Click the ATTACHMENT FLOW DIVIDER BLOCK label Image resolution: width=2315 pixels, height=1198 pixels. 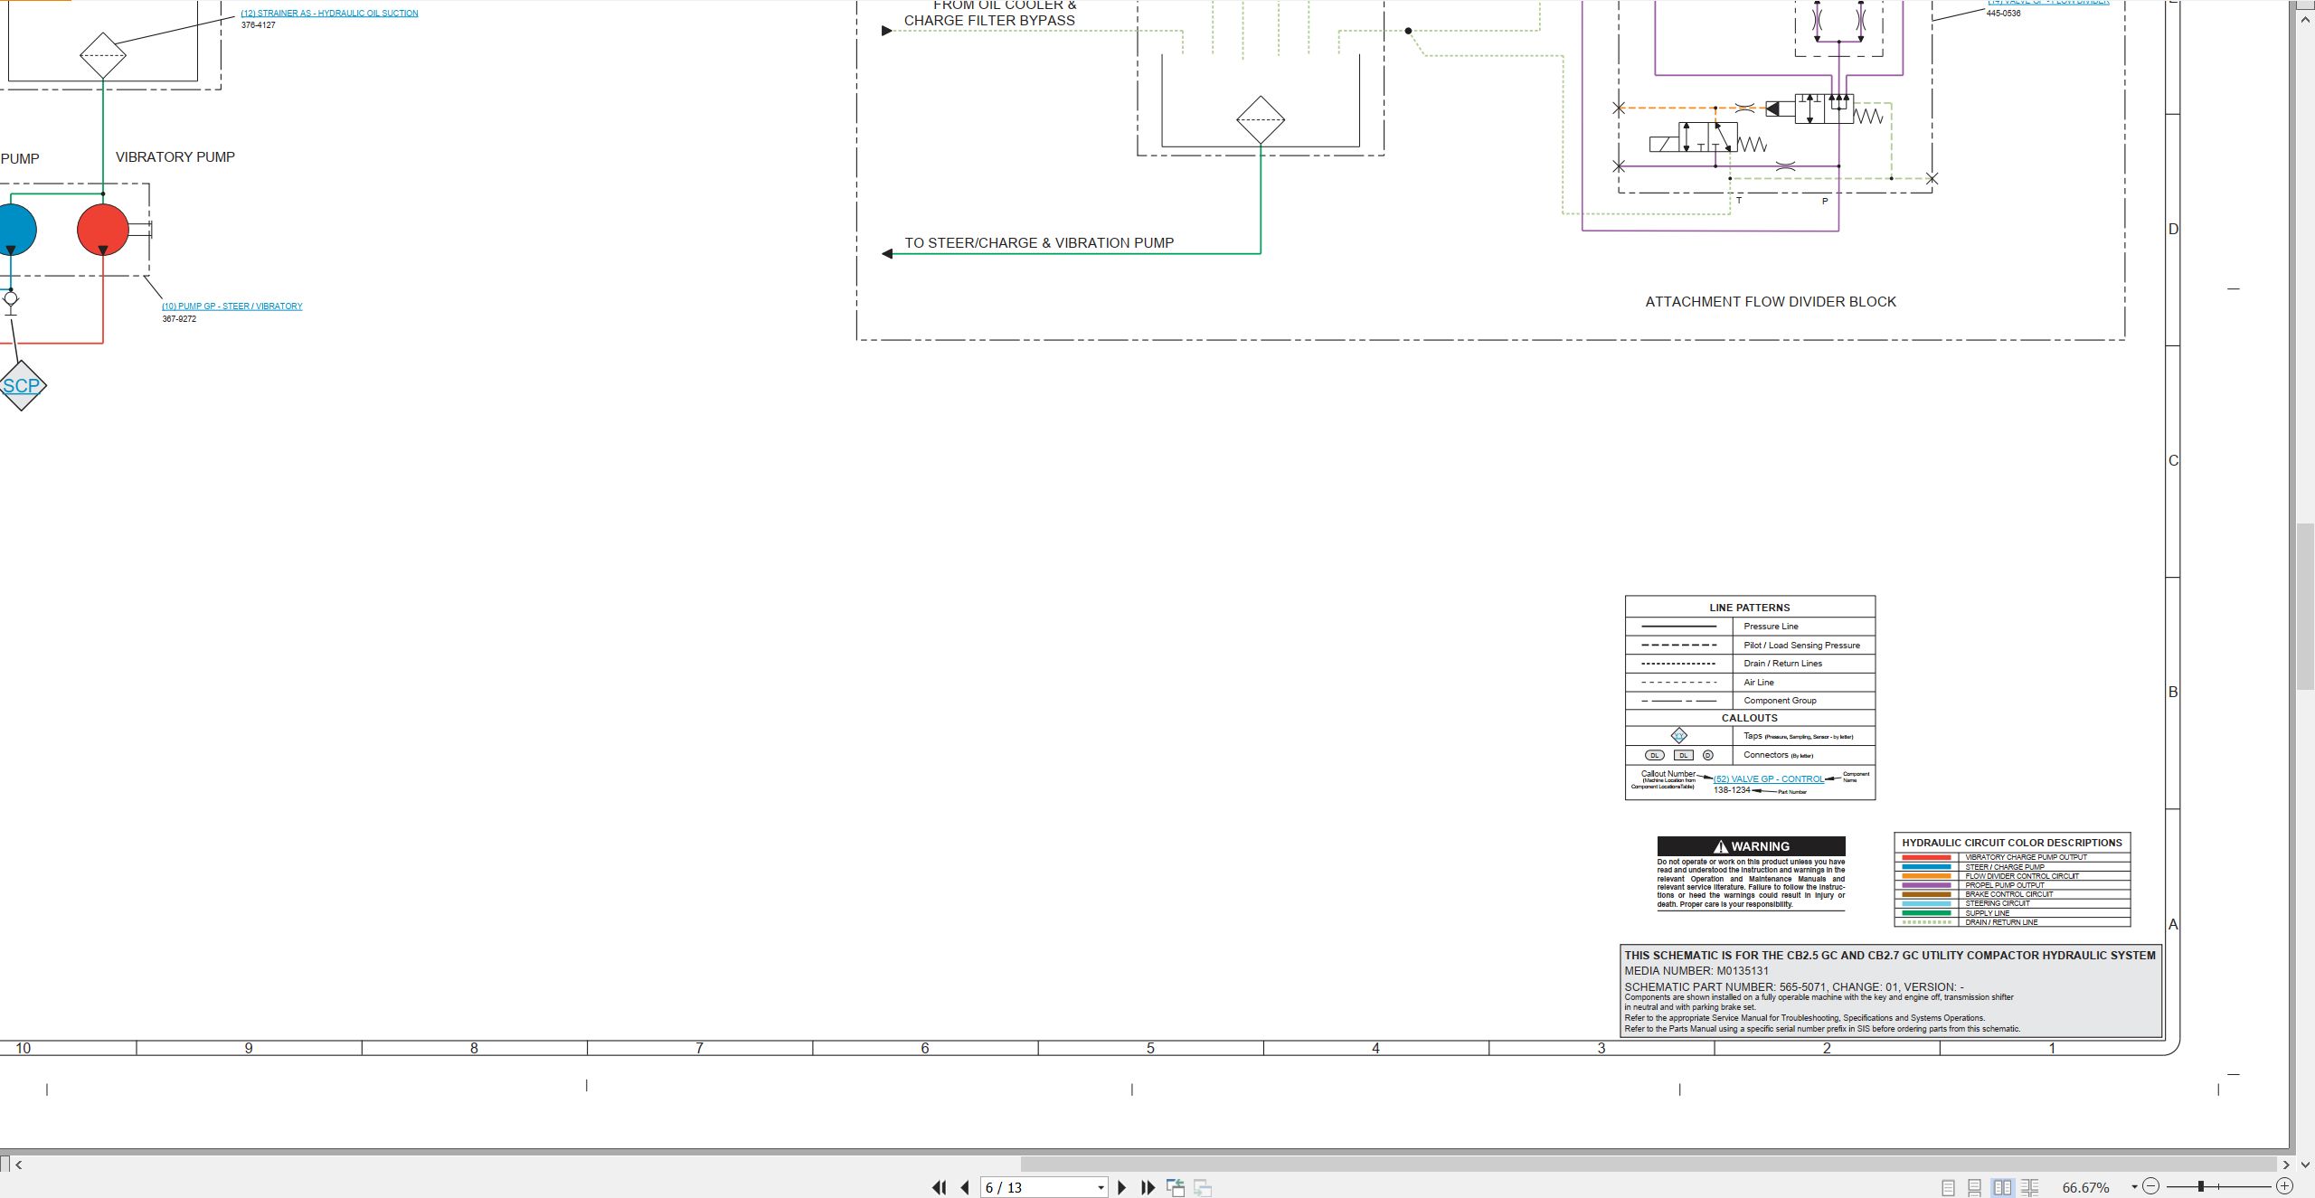pos(1771,302)
